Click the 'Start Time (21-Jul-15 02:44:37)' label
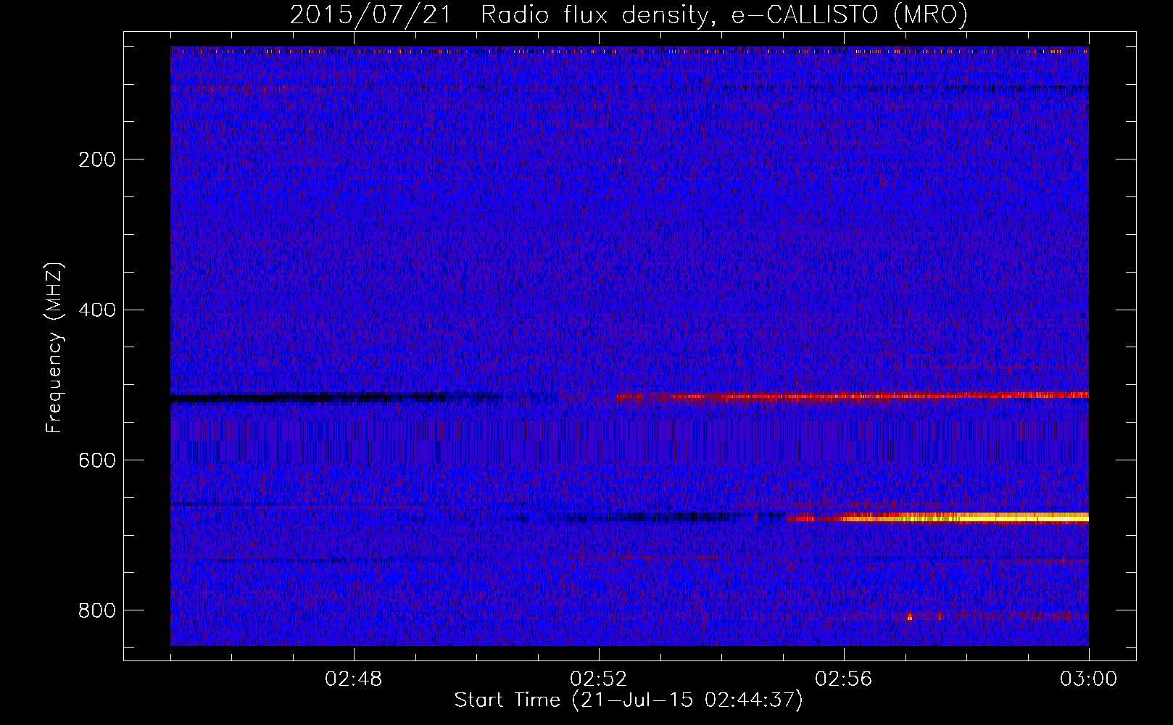Image resolution: width=1173 pixels, height=725 pixels. point(629,700)
